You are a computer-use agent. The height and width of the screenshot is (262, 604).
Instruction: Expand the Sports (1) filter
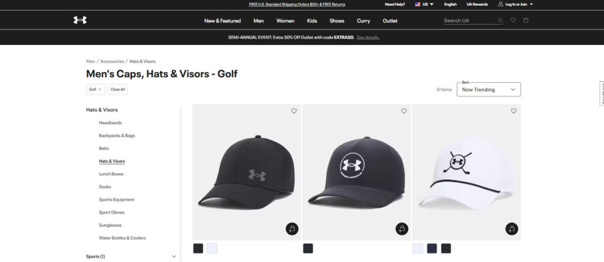tap(173, 257)
